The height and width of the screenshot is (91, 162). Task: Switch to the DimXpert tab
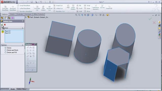coord(28,14)
